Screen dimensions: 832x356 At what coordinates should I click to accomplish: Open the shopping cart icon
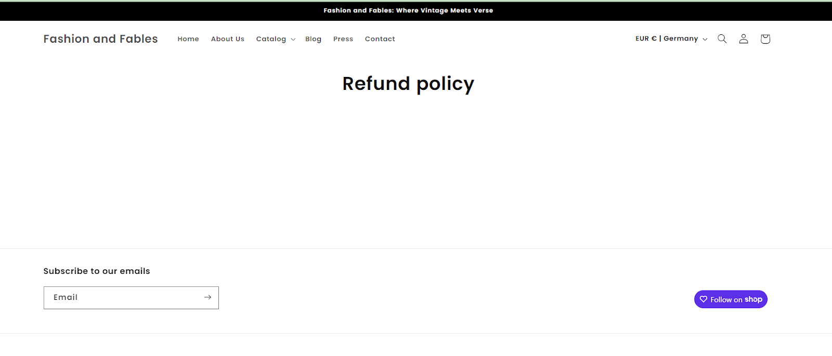pyautogui.click(x=765, y=38)
